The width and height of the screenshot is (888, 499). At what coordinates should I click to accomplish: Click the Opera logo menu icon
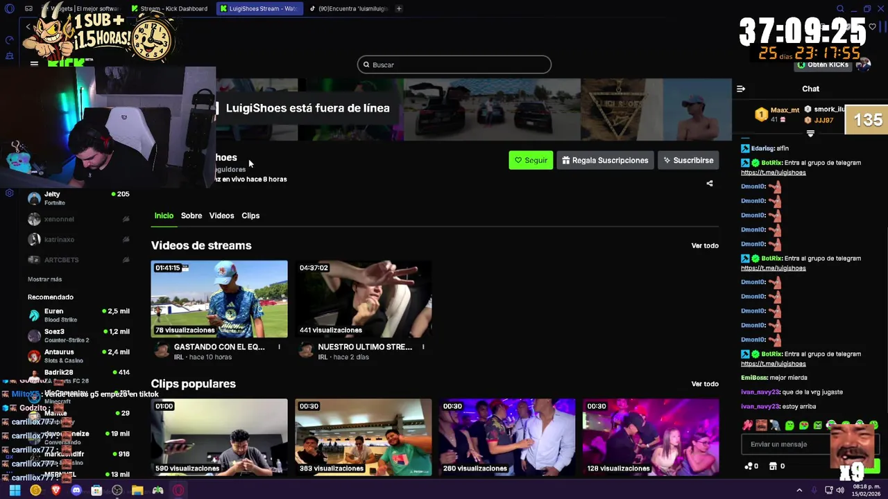pos(9,8)
